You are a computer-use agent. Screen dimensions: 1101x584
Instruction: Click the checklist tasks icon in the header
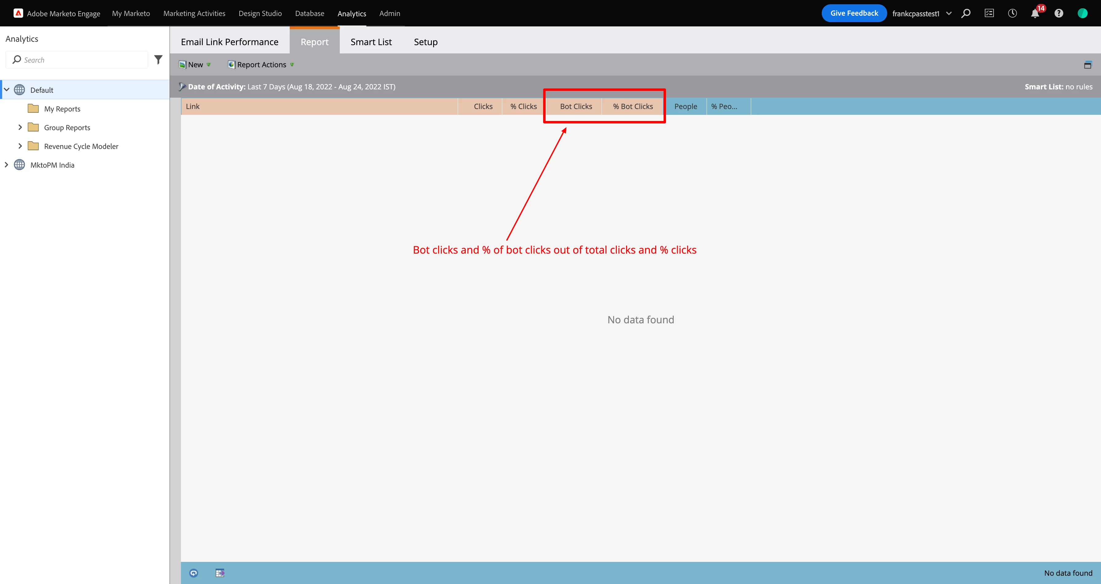point(989,13)
